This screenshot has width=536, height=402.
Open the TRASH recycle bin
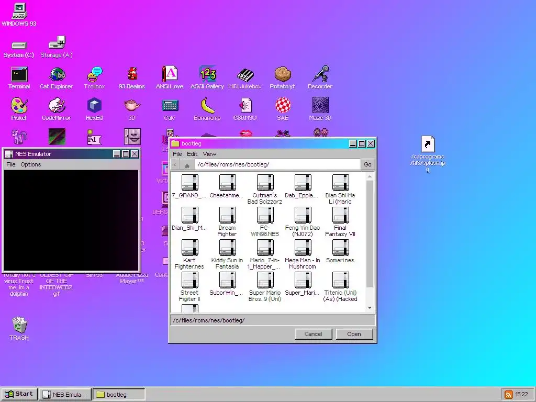19,329
